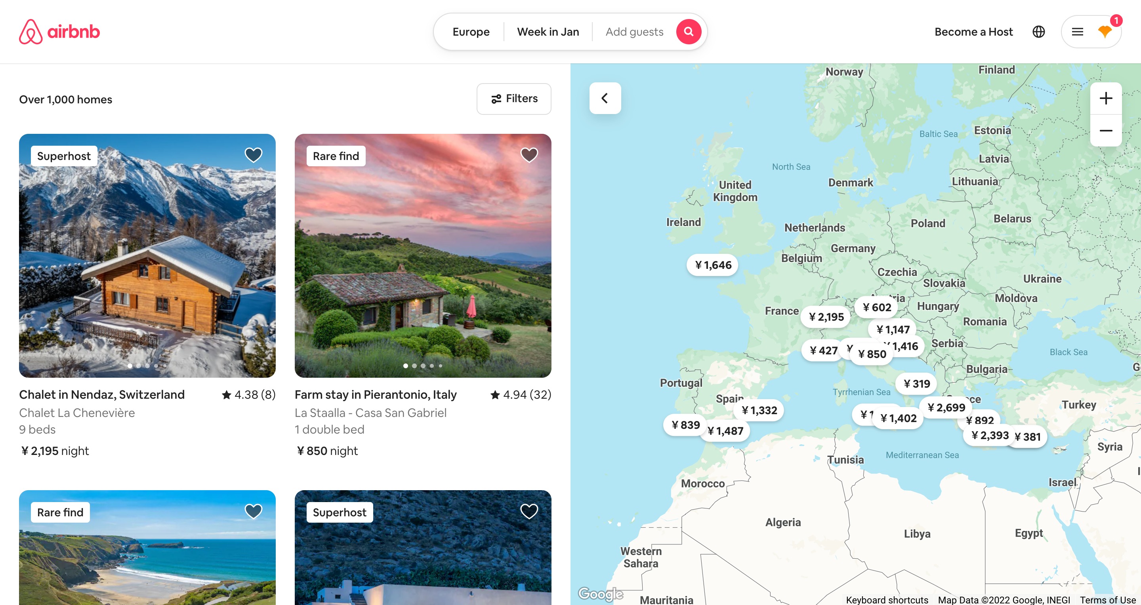Select the ¥1,332 map price marker
The image size is (1141, 605).
click(759, 410)
